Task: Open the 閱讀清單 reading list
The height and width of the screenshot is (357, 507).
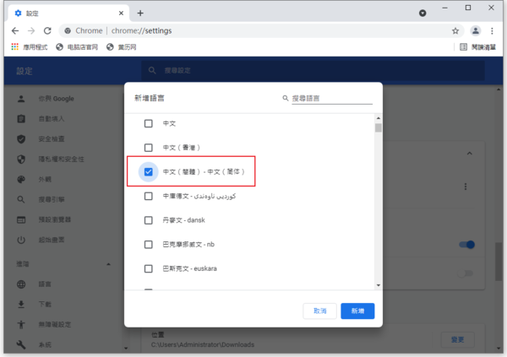Action: [478, 47]
